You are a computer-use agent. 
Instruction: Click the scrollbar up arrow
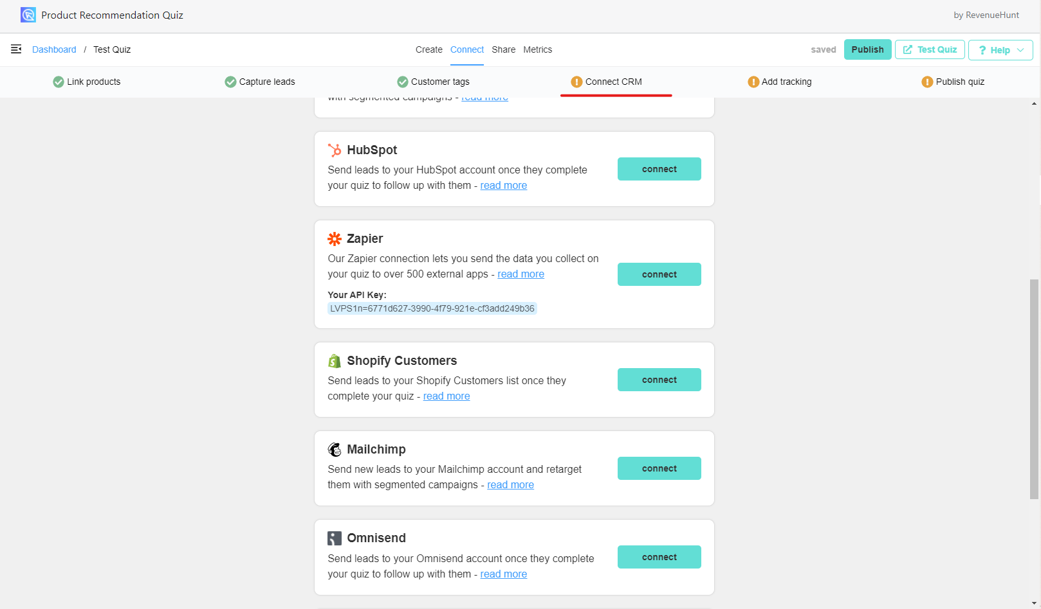point(1034,103)
